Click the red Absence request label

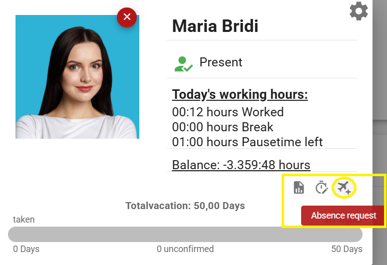point(344,216)
